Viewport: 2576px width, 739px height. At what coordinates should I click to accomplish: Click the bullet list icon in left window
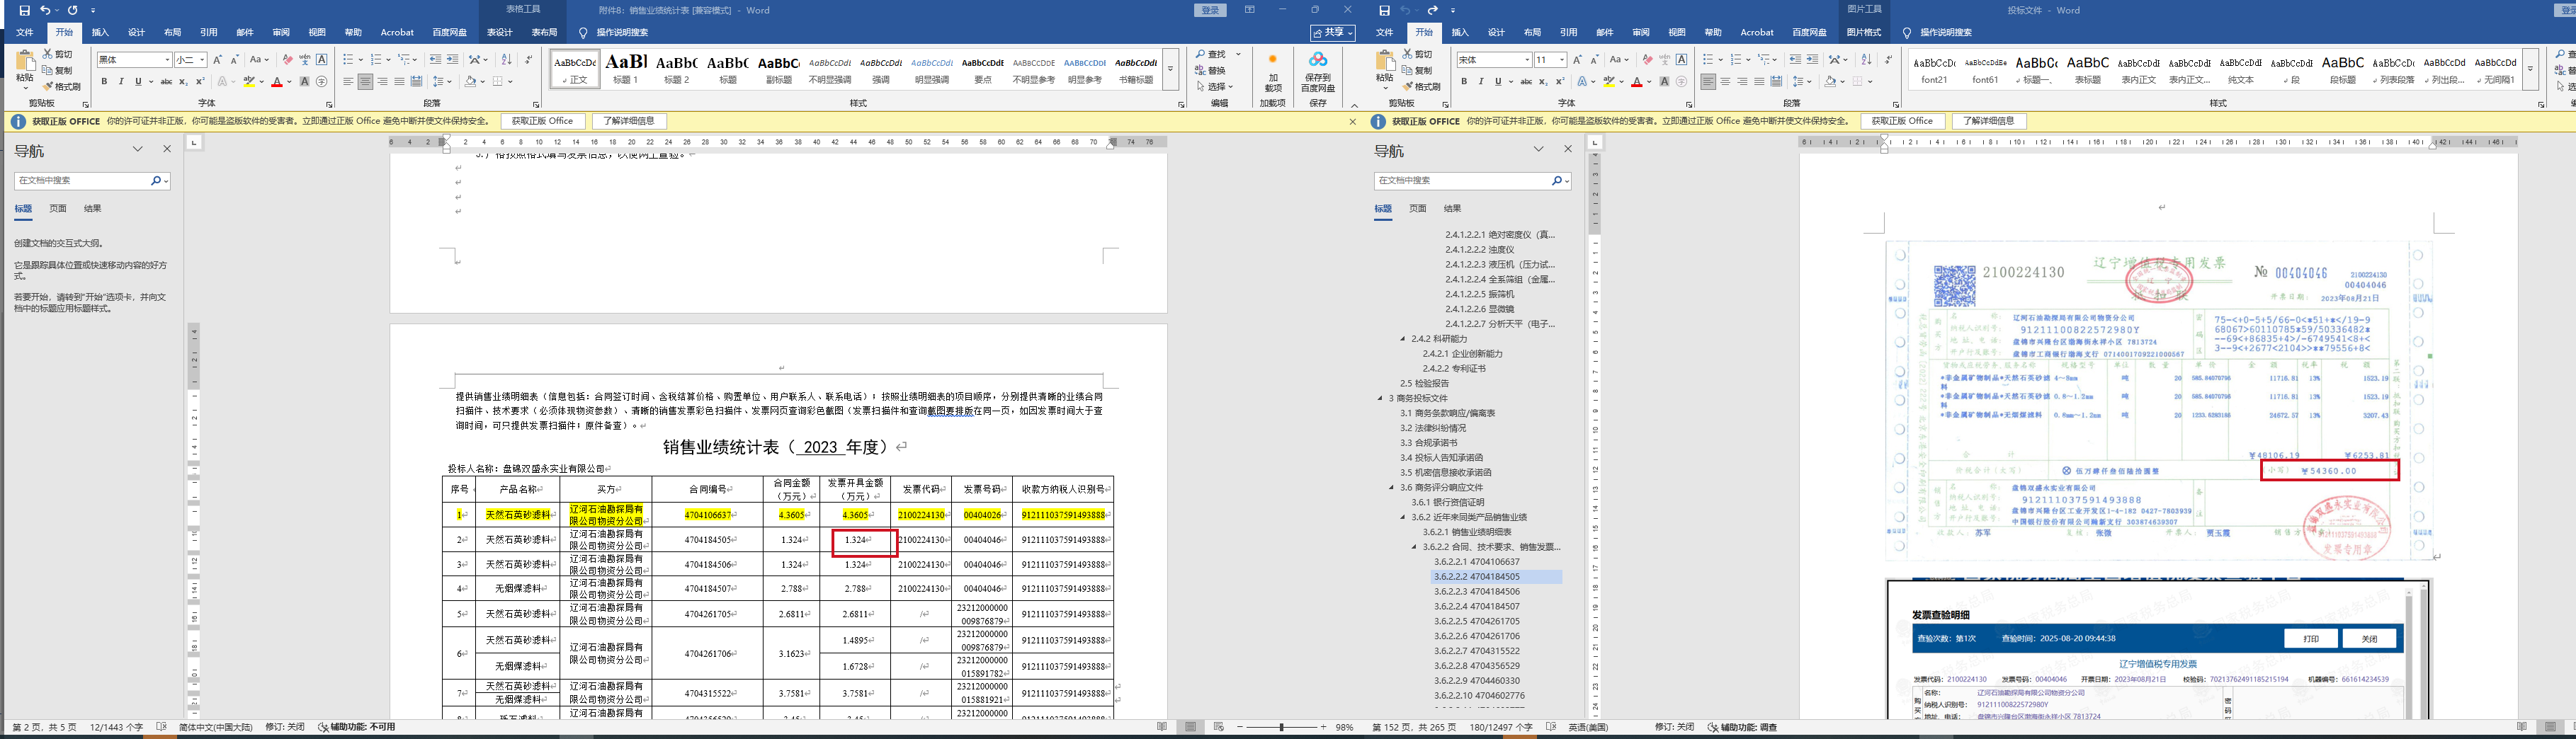click(348, 60)
